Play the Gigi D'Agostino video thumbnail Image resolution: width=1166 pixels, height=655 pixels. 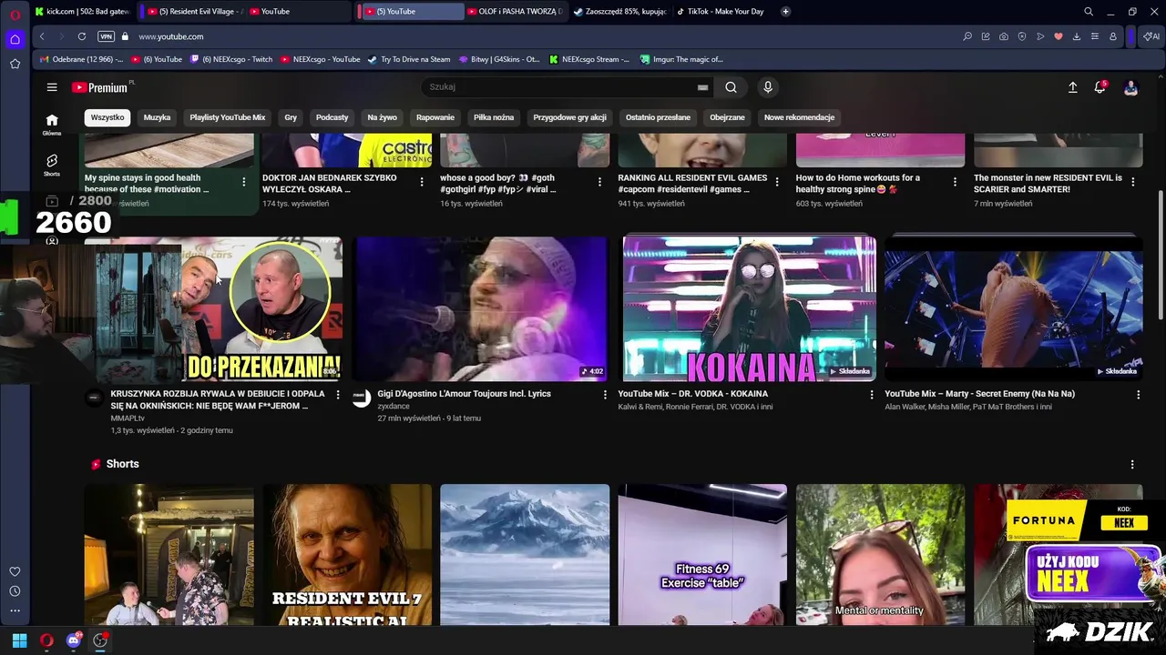coord(481,308)
